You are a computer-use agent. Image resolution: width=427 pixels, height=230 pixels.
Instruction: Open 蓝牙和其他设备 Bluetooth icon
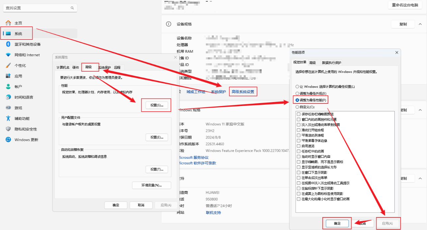(8, 44)
